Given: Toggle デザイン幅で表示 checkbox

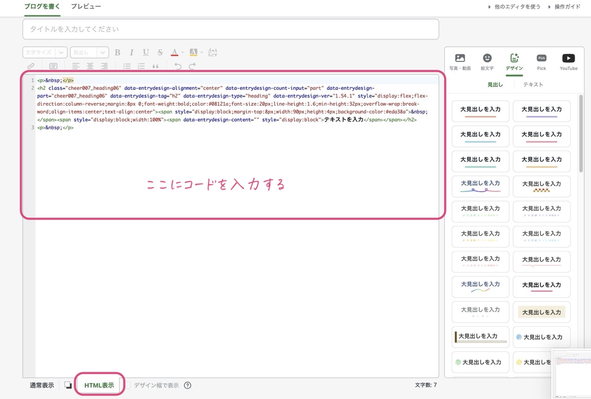Looking at the screenshot, I should click(128, 385).
